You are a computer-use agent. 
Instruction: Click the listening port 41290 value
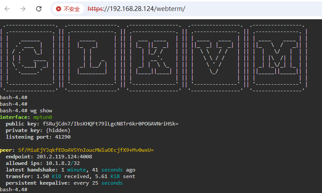click(63, 137)
